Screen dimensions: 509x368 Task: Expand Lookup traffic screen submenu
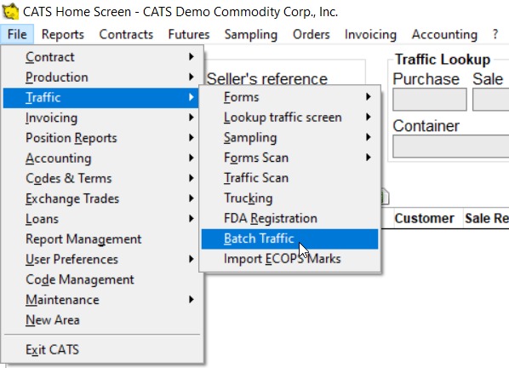[x=290, y=118]
